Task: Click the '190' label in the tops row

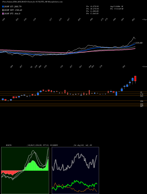Action: click(91, 20)
